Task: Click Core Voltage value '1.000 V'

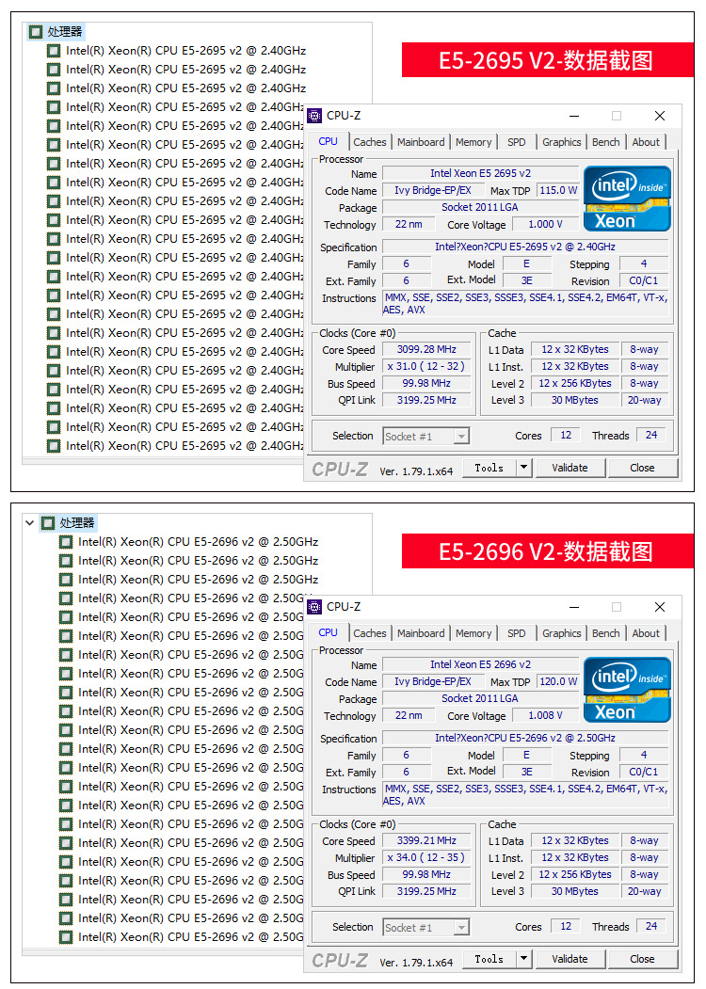Action: [546, 225]
